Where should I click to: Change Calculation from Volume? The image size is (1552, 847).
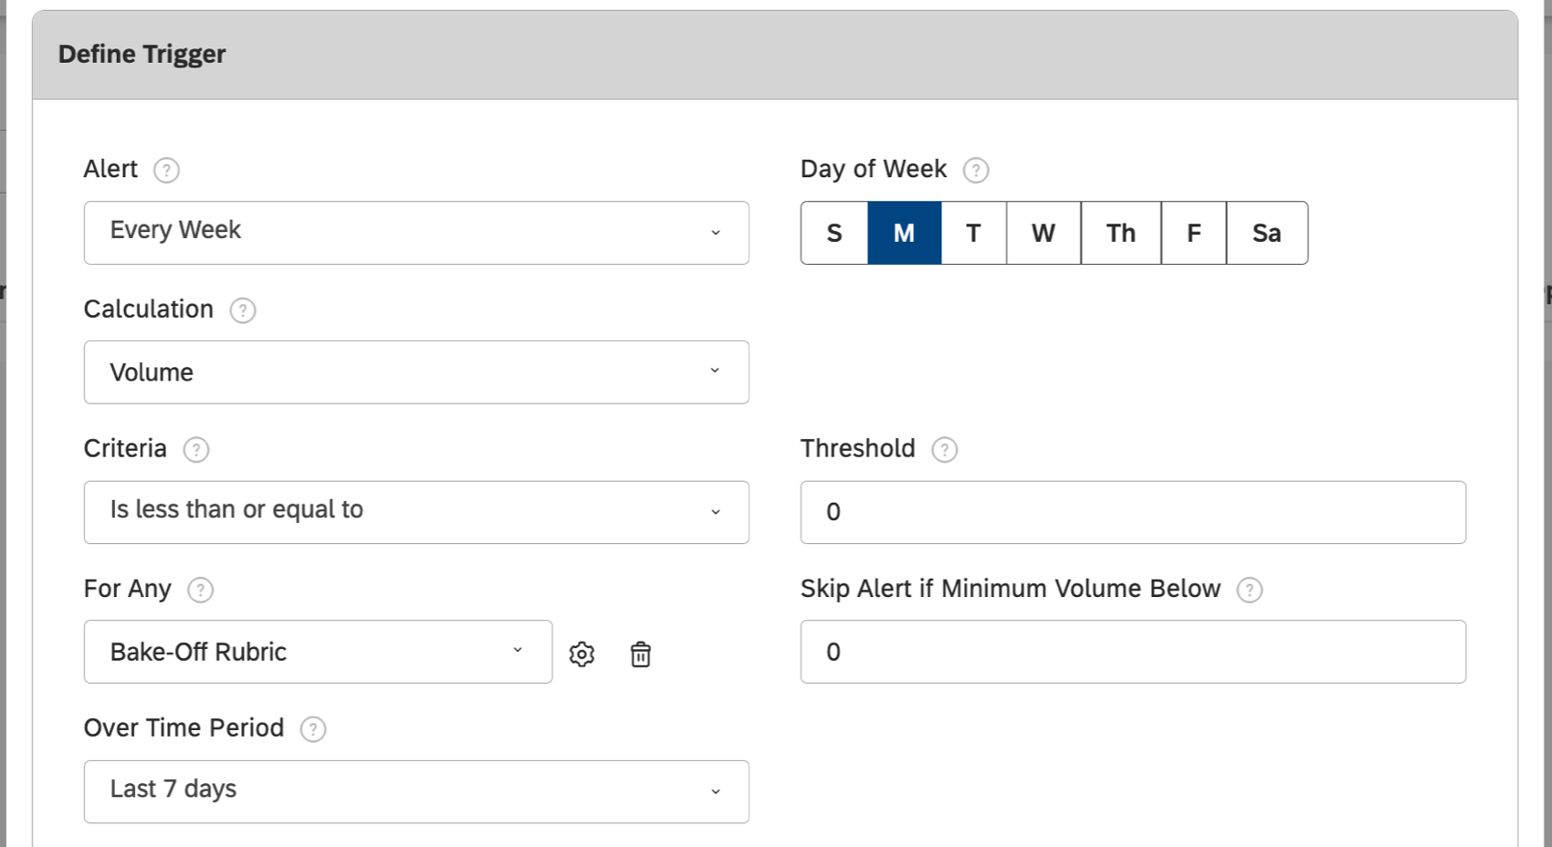pyautogui.click(x=416, y=372)
